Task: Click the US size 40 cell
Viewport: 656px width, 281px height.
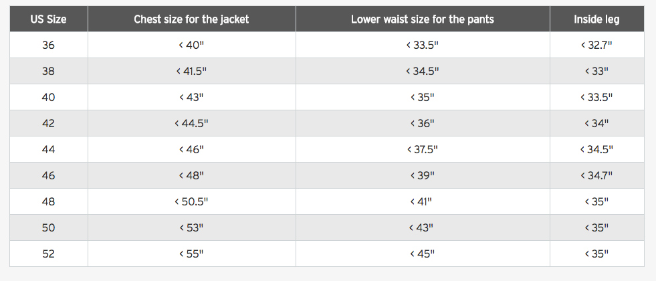Action: tap(49, 97)
